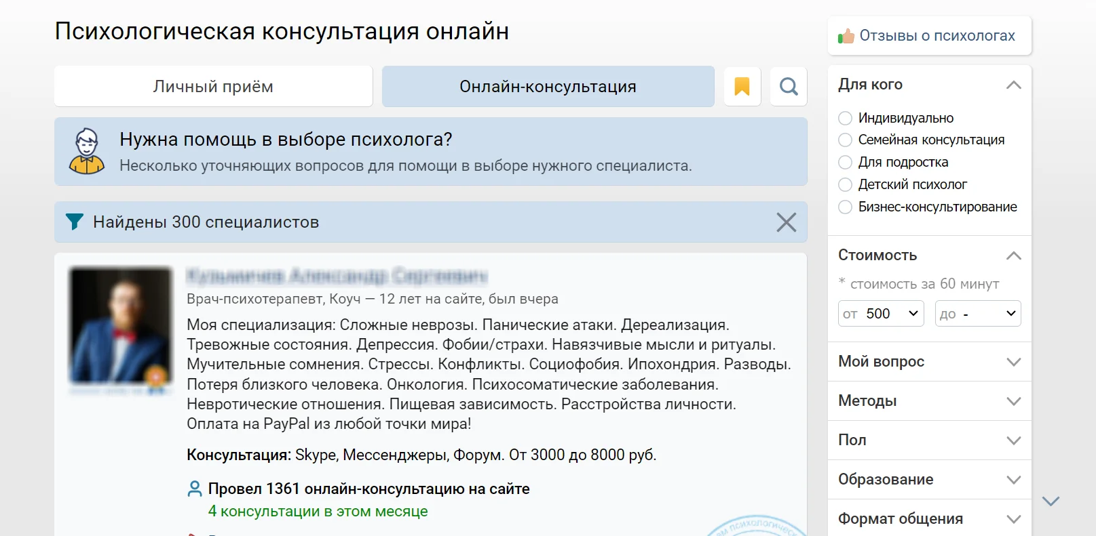
Task: Click the thumbs-up reviews icon
Action: [x=846, y=36]
